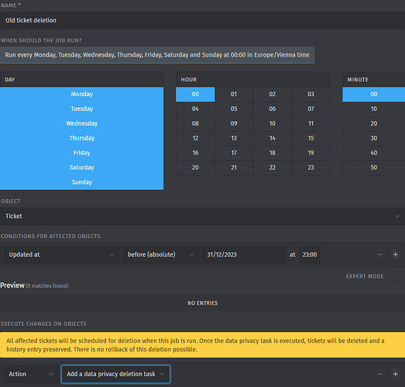The height and width of the screenshot is (387, 405).
Task: Open the Updated at attribute dropdown
Action: coord(61,254)
